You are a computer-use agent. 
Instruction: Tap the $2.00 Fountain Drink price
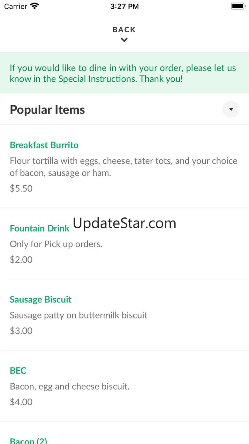pos(21,259)
